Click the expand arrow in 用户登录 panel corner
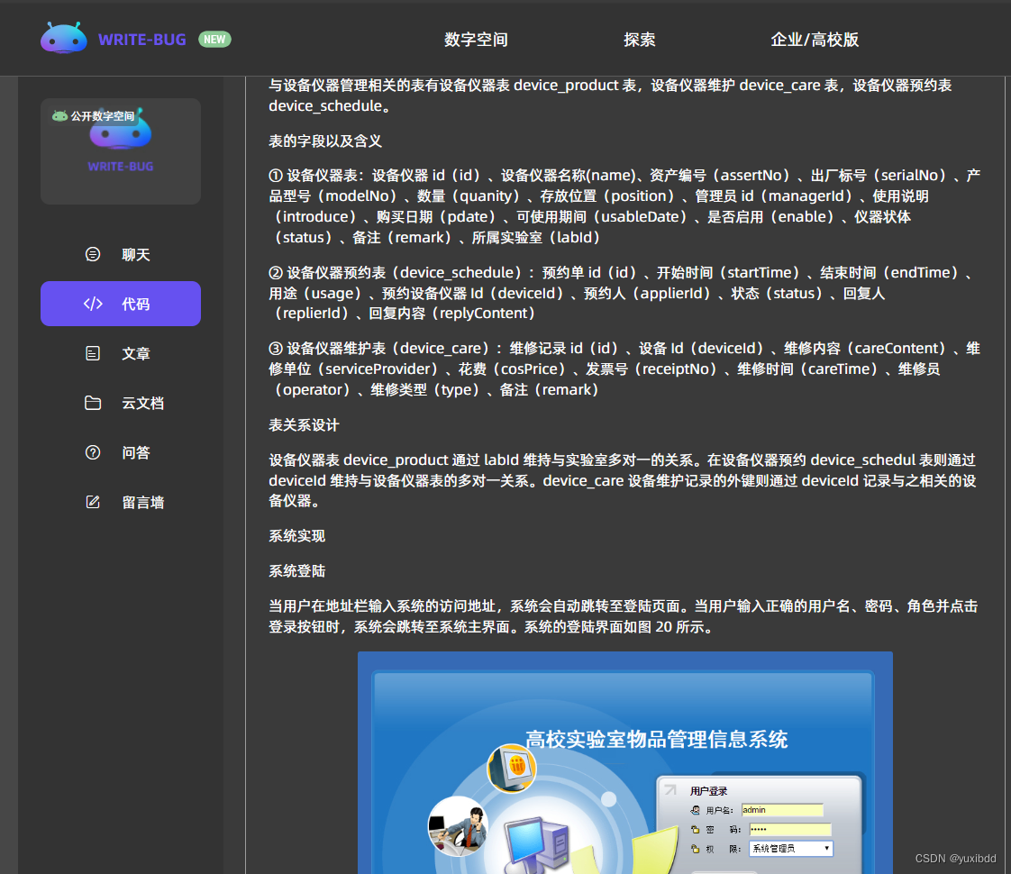Viewport: 1011px width, 874px height. click(669, 790)
